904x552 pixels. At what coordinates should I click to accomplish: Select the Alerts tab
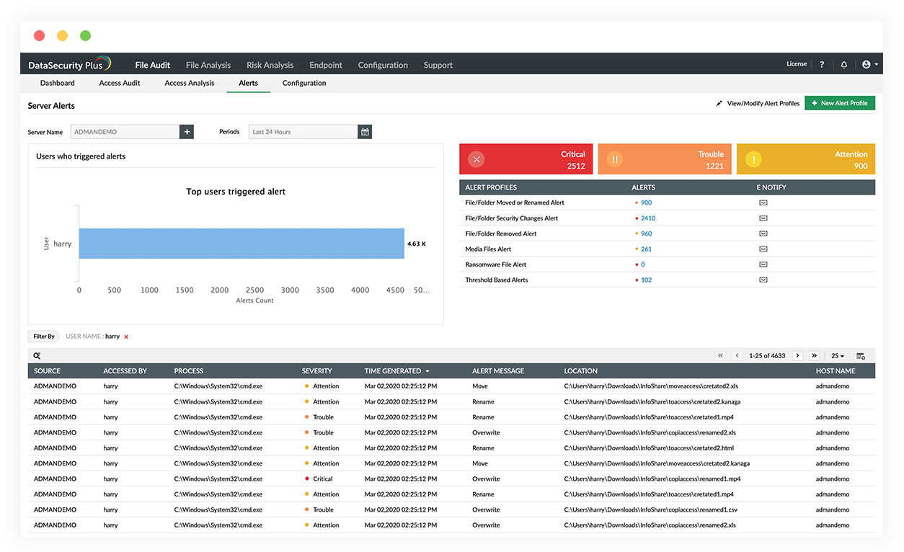(248, 83)
